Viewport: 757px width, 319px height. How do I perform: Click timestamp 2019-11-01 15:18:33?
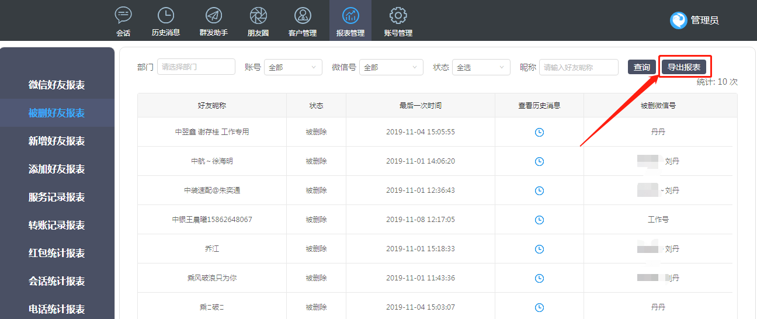coord(421,249)
